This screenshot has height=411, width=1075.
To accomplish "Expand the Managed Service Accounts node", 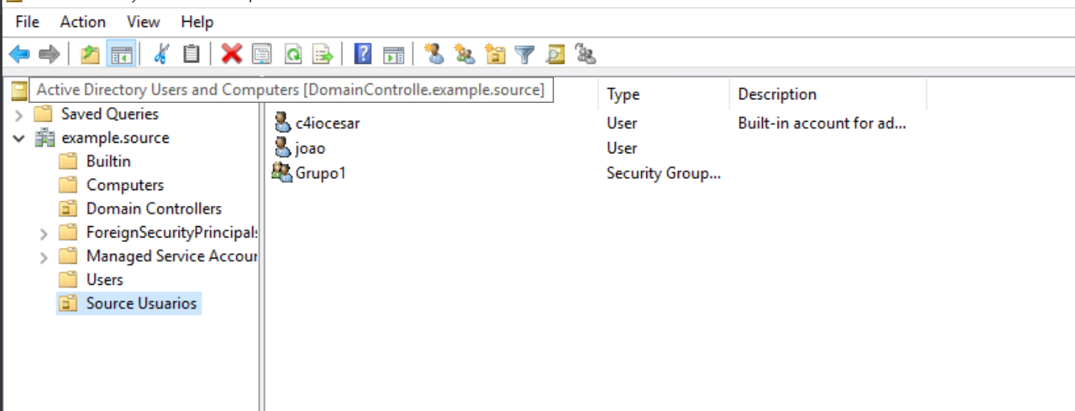I will 44,257.
